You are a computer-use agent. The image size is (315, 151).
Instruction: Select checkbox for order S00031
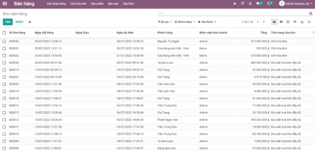4,48
